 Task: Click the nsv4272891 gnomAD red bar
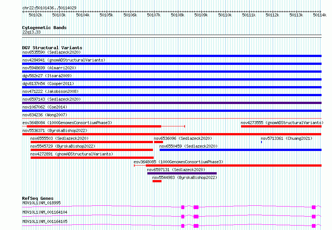point(92,158)
